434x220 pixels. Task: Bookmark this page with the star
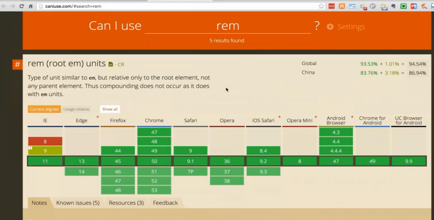point(321,6)
